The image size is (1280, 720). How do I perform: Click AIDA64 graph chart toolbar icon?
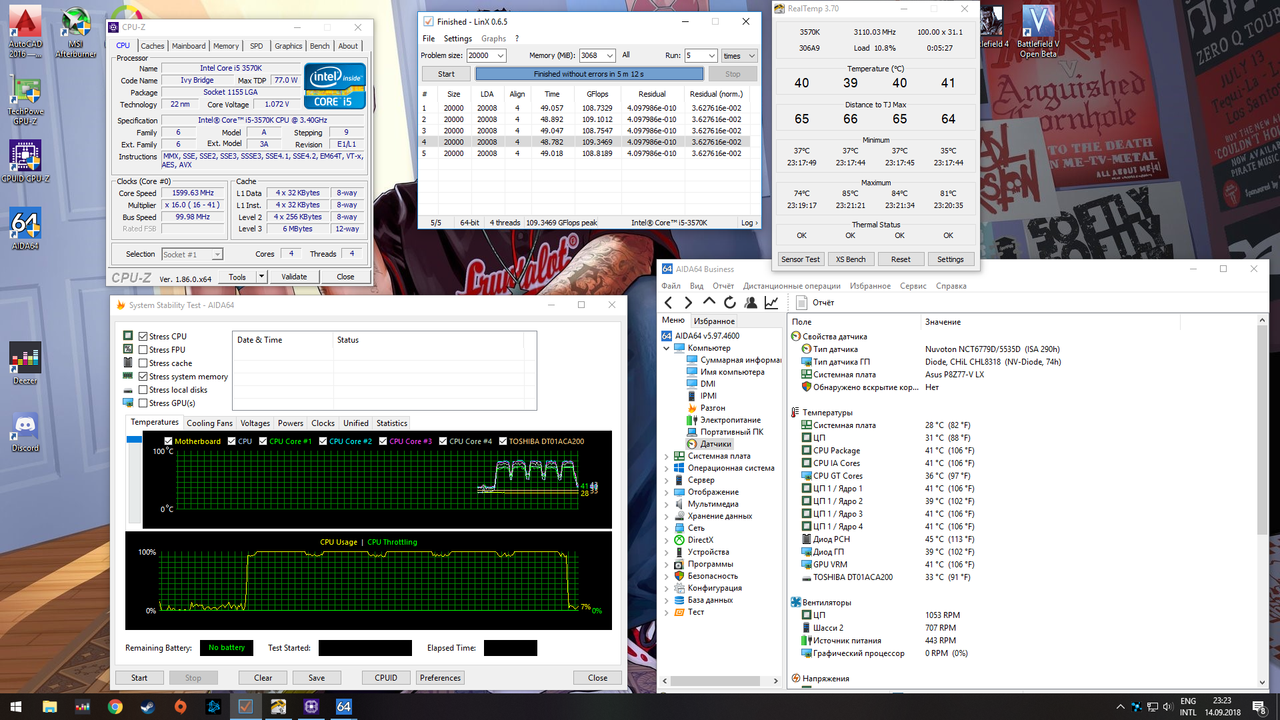tap(771, 303)
